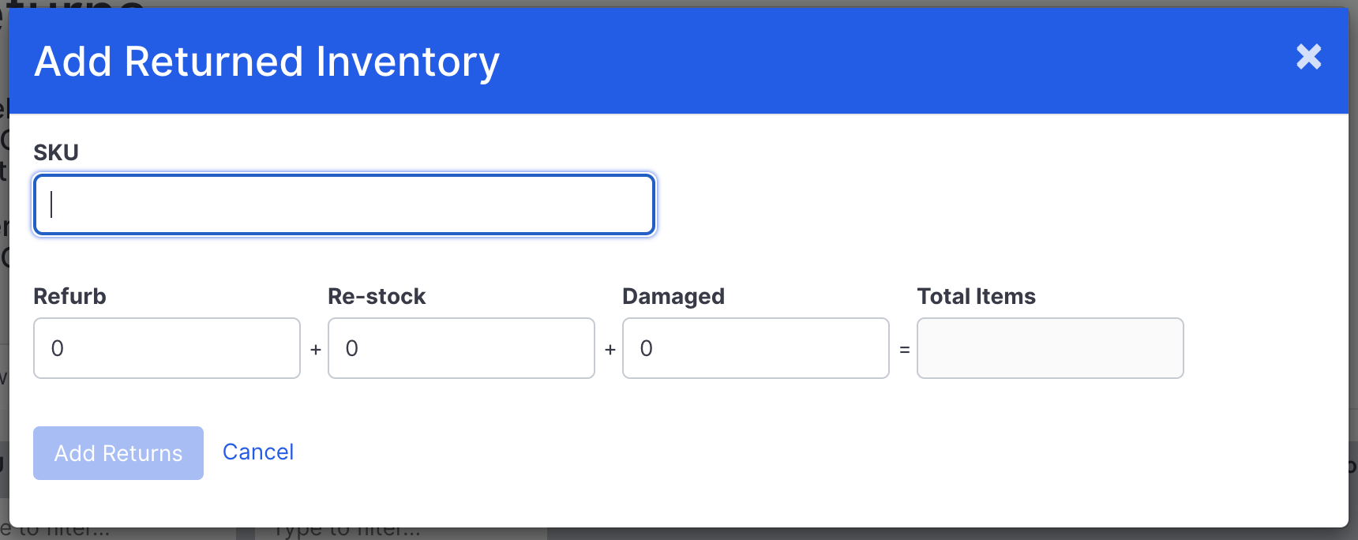
Task: Click the Damaged label
Action: [x=673, y=296]
